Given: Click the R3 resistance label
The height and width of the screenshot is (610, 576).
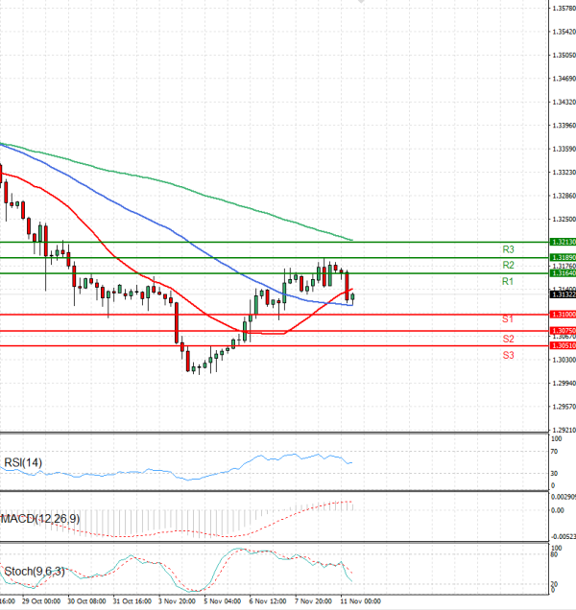Looking at the screenshot, I should (x=509, y=248).
